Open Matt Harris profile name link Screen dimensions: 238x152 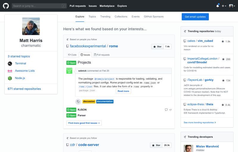tap(31, 41)
